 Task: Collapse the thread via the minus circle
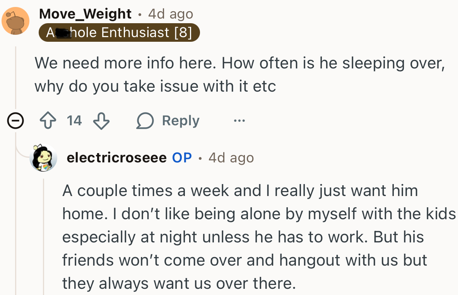(x=15, y=120)
